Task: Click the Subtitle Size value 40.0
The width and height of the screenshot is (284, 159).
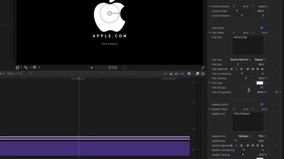Action: pyautogui.click(x=261, y=141)
